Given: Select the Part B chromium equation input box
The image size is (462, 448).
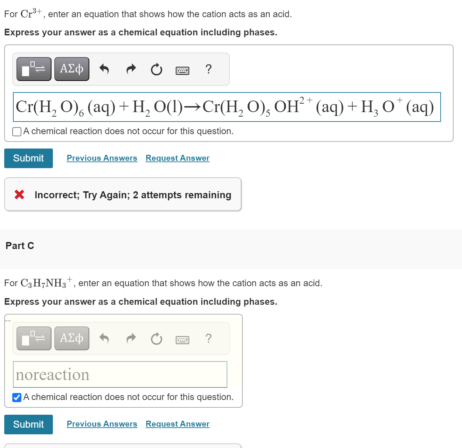Looking at the screenshot, I should (227, 107).
